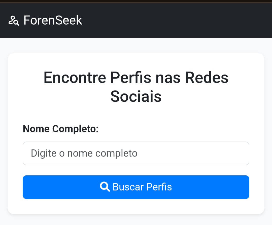Image resolution: width=272 pixels, height=225 pixels.
Task: Click the word "Sociais" in the heading
Action: [x=136, y=96]
